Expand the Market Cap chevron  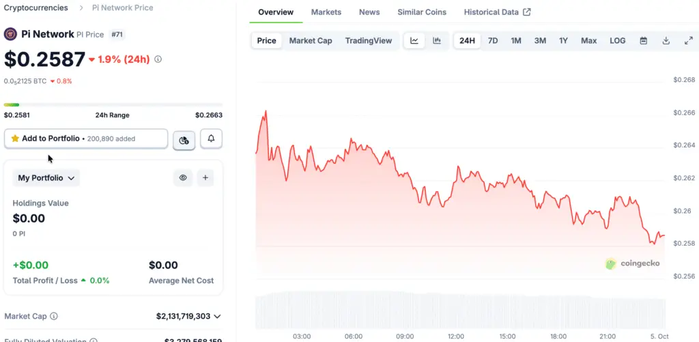point(217,316)
